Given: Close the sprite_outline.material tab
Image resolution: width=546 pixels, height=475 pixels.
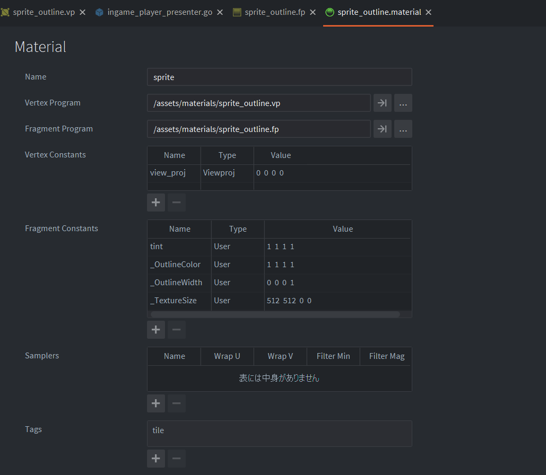Looking at the screenshot, I should click(x=429, y=12).
